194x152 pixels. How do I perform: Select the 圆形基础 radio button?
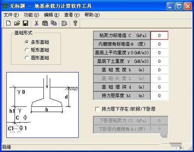[27, 58]
